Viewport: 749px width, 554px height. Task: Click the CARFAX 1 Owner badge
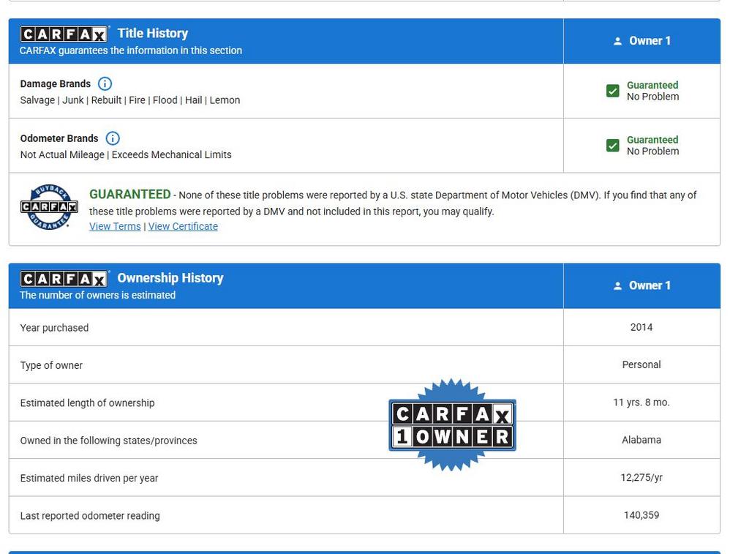coord(452,424)
